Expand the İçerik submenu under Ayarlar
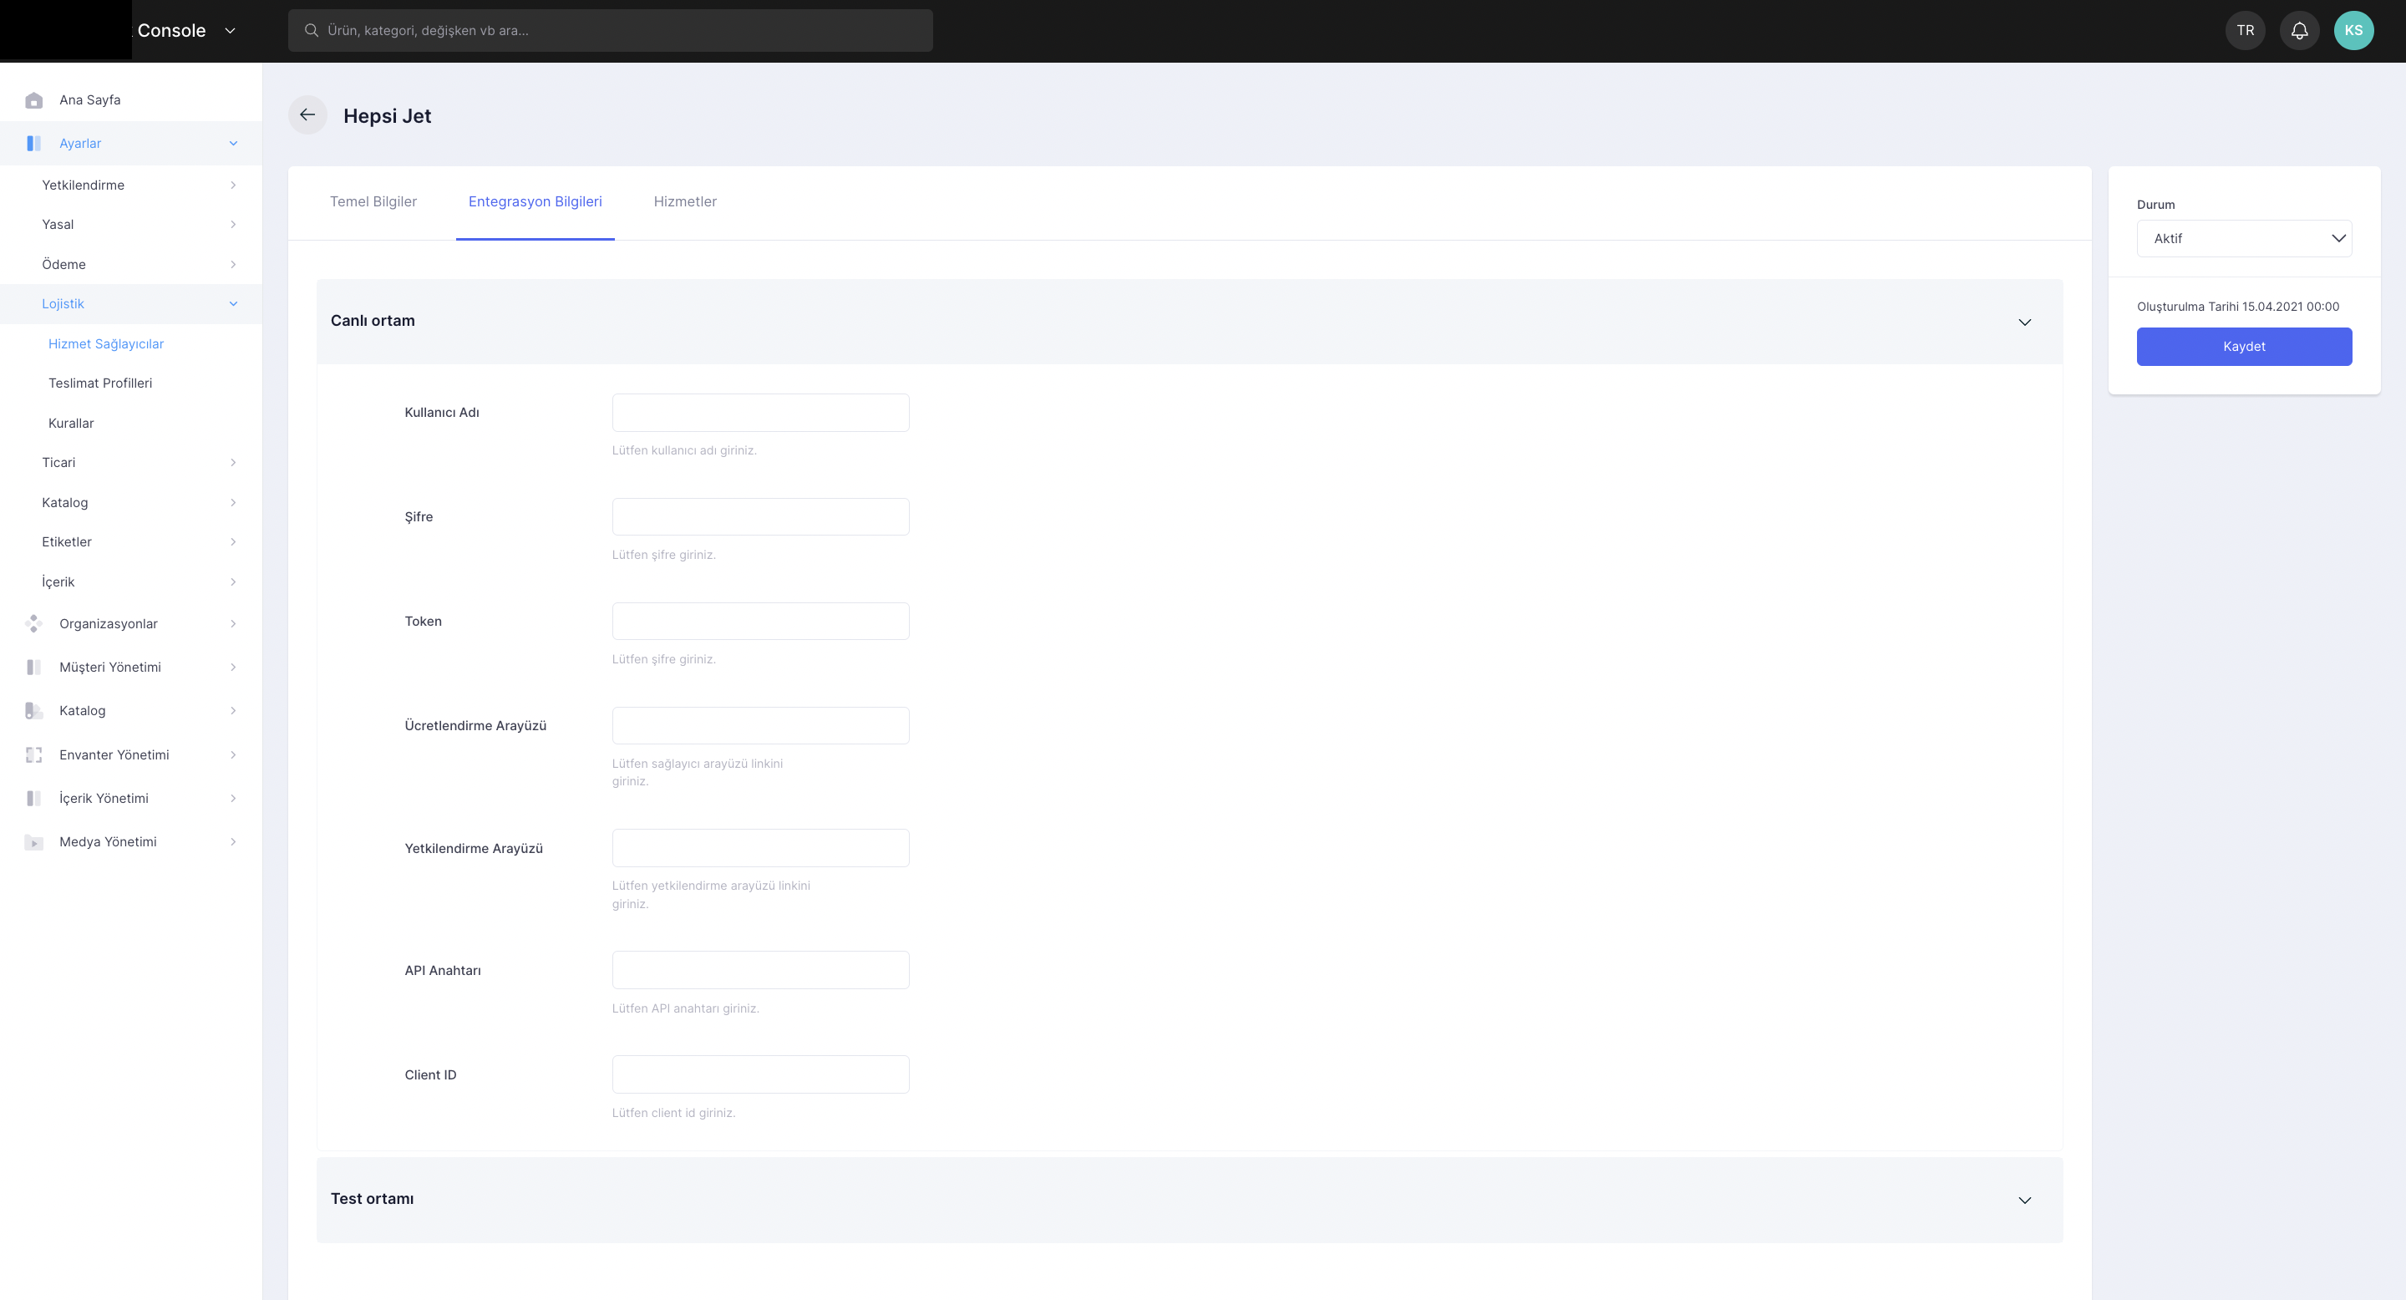The image size is (2406, 1300). pos(234,581)
